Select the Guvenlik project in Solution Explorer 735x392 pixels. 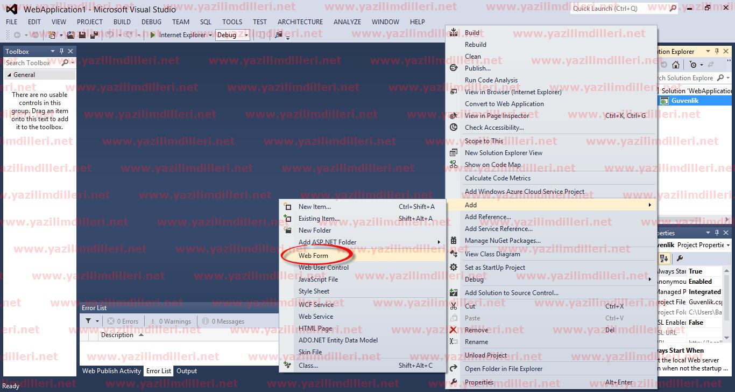684,101
